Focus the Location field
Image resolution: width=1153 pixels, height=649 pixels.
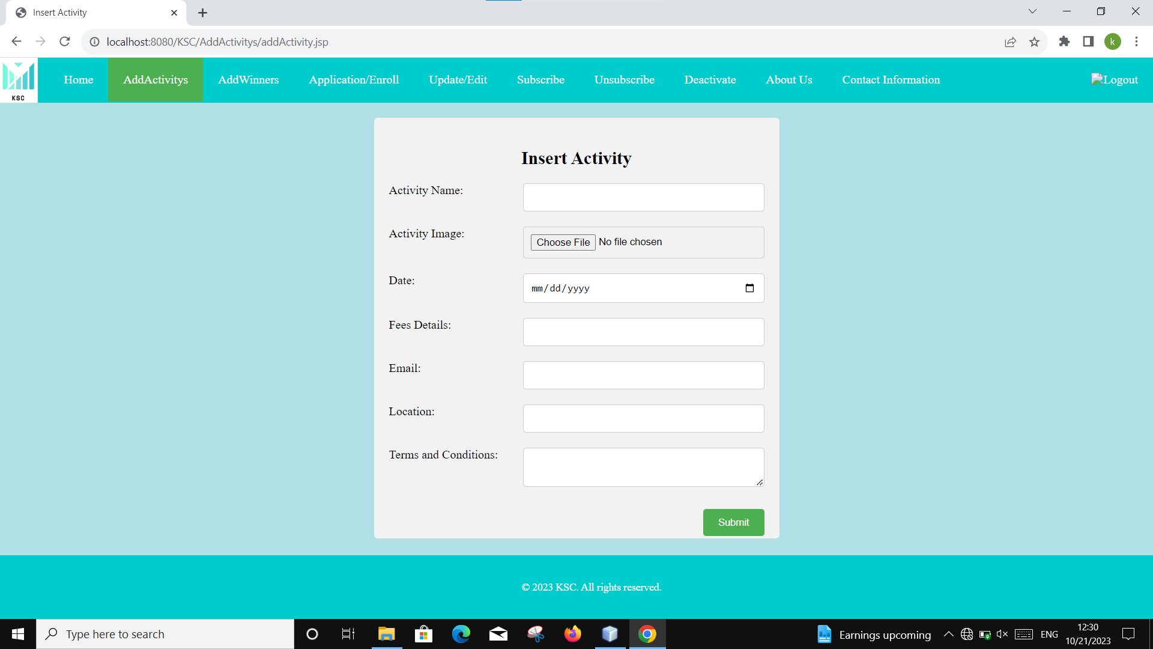(x=643, y=418)
